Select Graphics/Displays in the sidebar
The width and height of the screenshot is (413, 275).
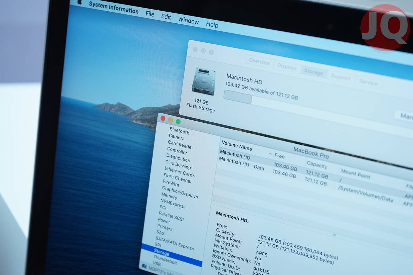pyautogui.click(x=180, y=192)
